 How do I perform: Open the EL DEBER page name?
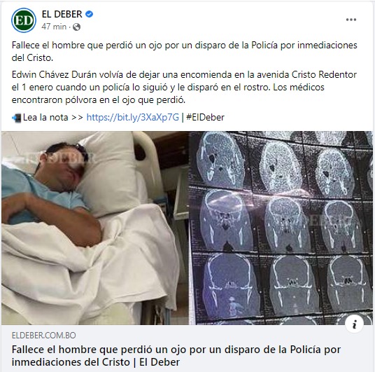click(x=62, y=14)
